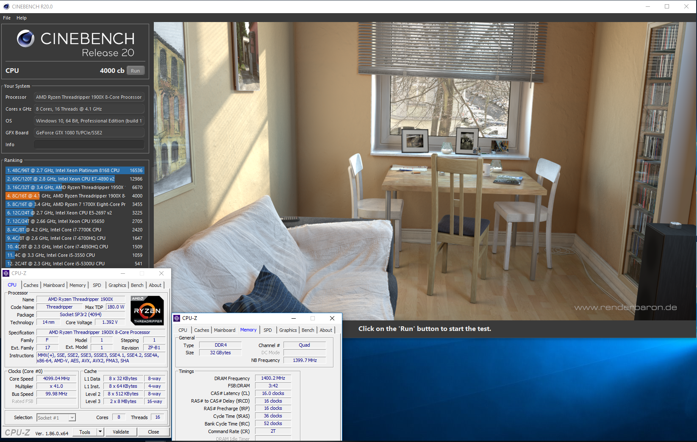Click the Tools button in CPU-Z
This screenshot has height=442, width=697.
[x=85, y=432]
